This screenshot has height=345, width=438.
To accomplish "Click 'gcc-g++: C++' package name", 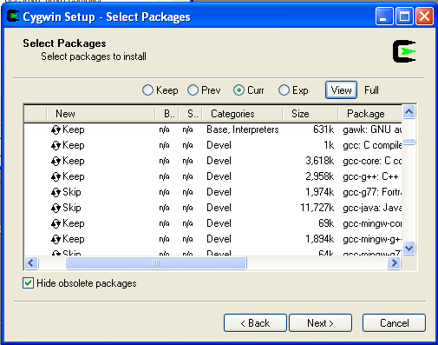I will click(x=370, y=176).
